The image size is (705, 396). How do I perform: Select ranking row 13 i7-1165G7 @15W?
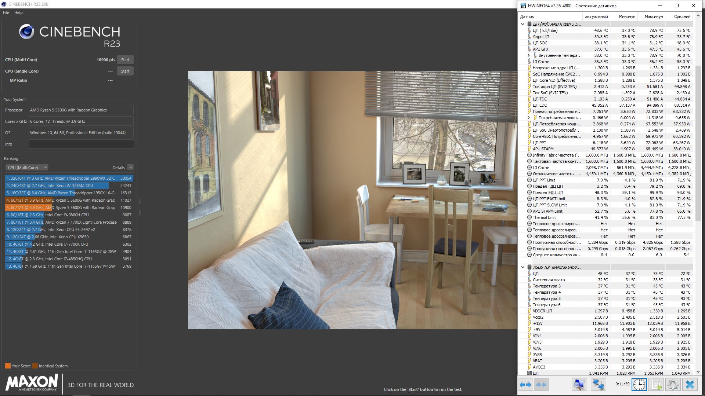coord(69,266)
